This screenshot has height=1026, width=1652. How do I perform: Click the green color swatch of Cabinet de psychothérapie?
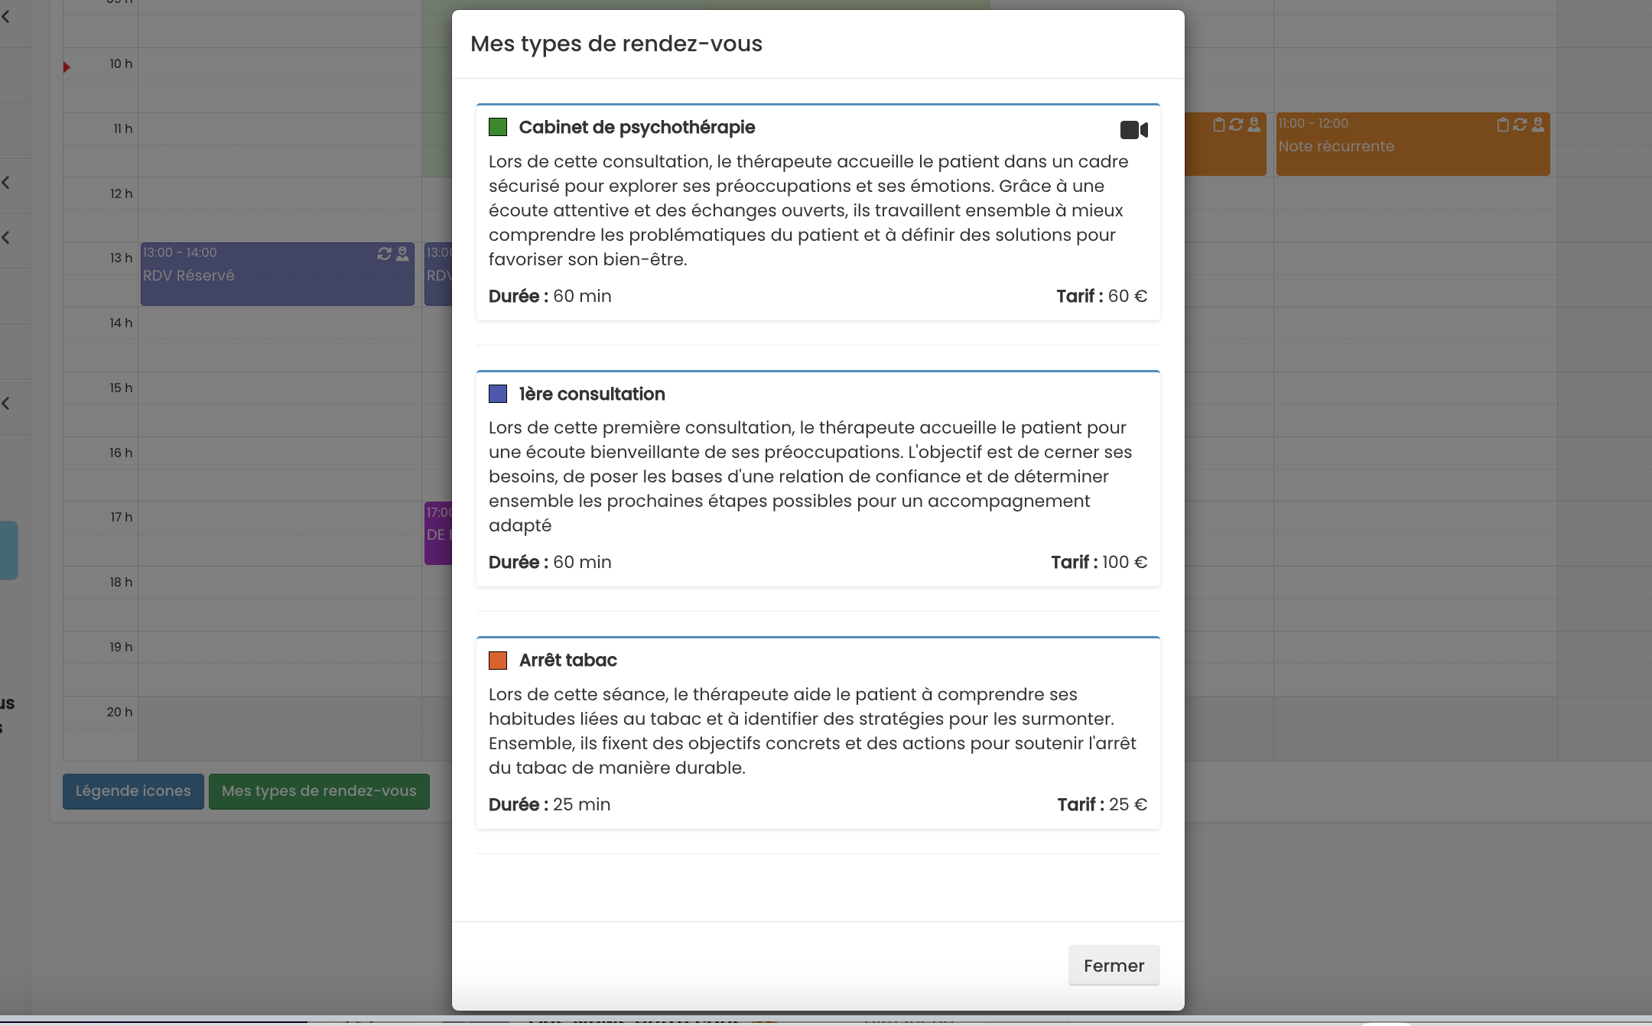pyautogui.click(x=498, y=127)
